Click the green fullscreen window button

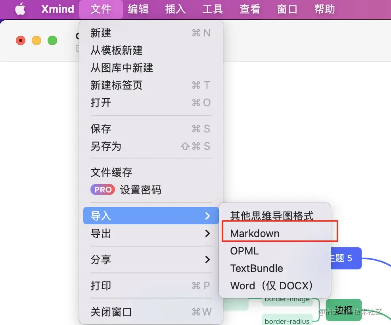[x=52, y=40]
